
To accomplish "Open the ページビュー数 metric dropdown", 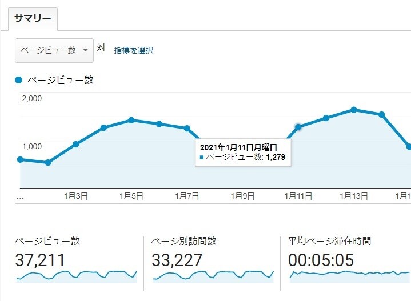I will (54, 50).
